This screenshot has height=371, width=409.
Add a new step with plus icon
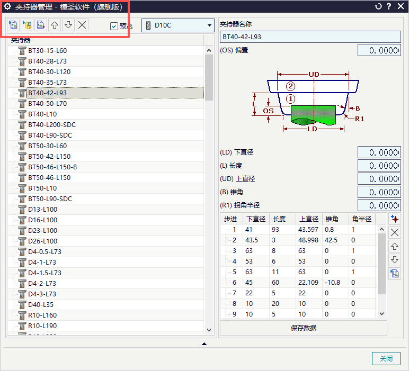(395, 219)
